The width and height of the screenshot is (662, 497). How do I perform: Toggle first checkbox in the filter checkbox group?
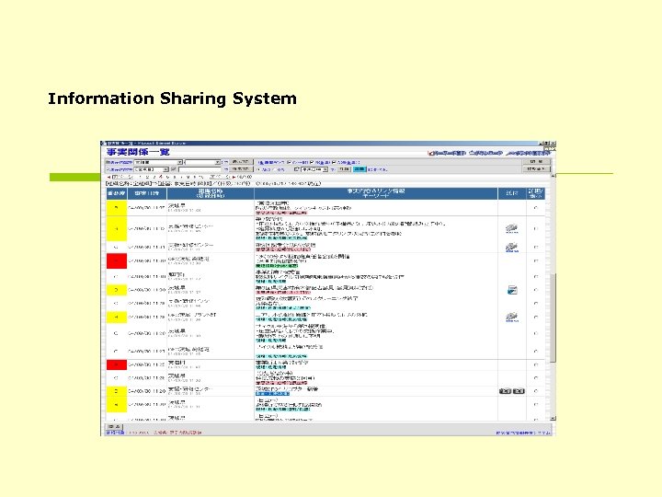click(290, 162)
